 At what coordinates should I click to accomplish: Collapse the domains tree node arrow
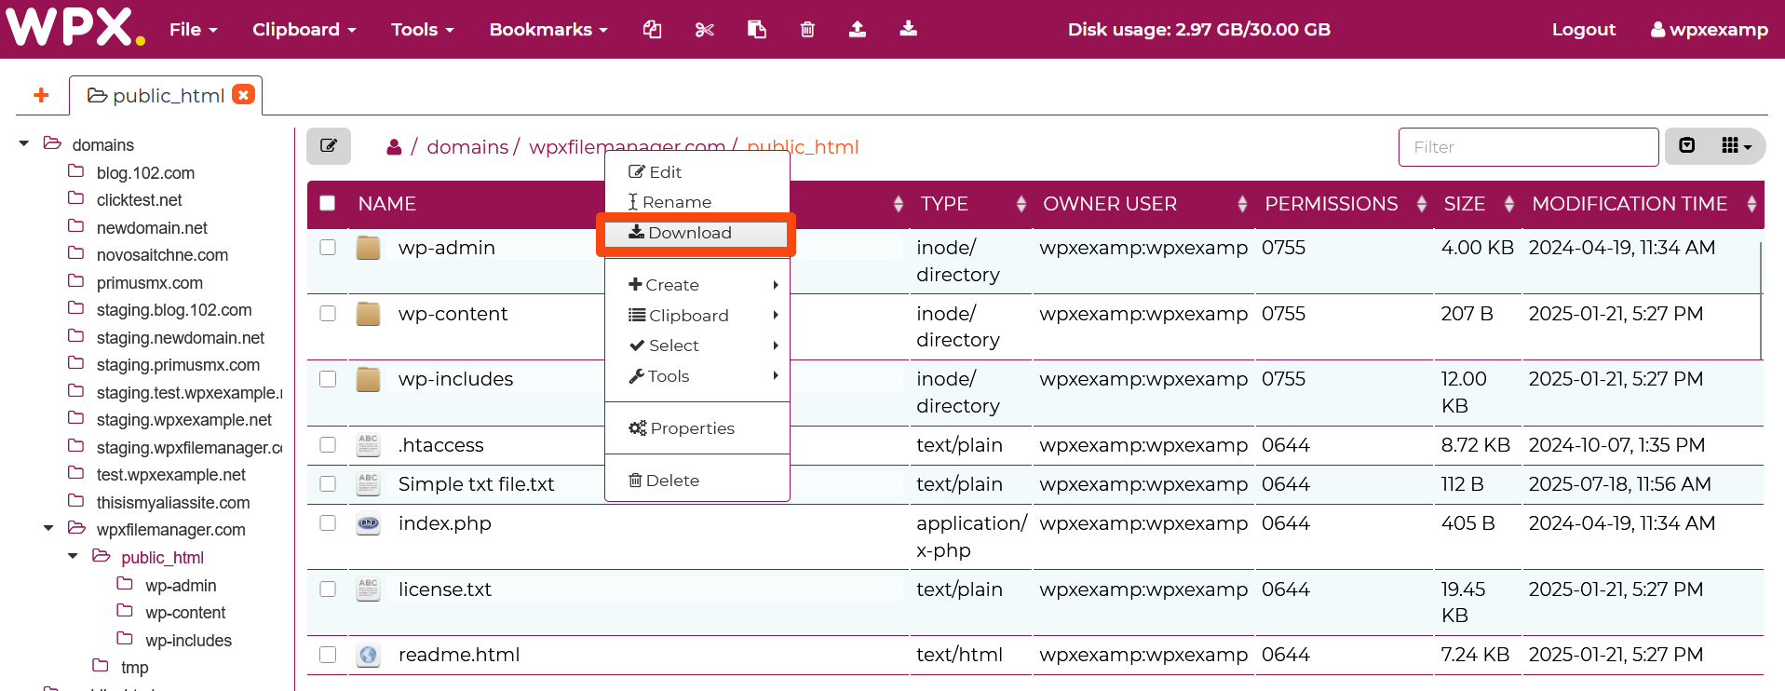pos(24,143)
